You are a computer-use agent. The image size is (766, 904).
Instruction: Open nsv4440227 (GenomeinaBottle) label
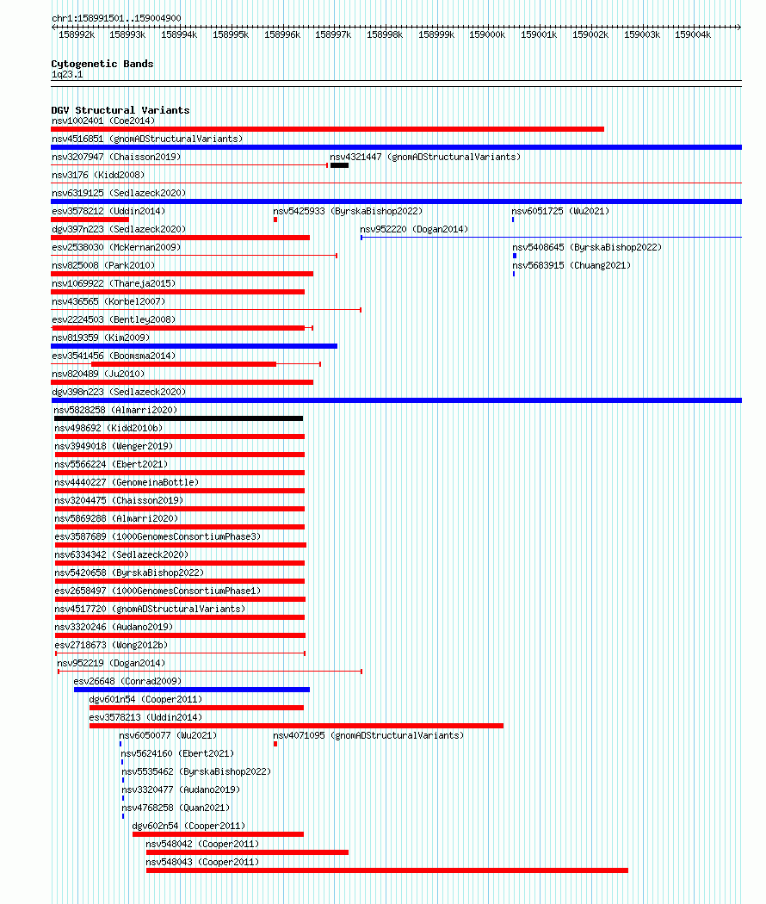[127, 482]
